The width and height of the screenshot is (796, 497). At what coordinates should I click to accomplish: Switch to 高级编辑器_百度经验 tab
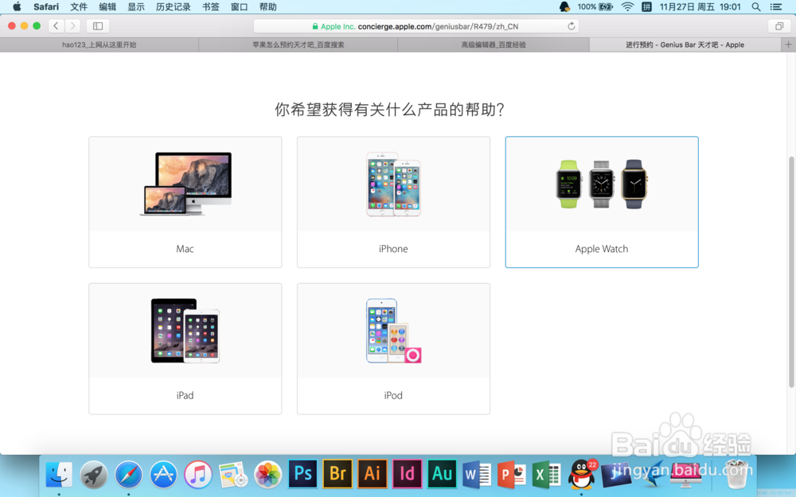[494, 45]
